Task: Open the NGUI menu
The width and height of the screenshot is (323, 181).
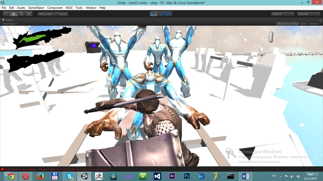Action: pyautogui.click(x=69, y=8)
